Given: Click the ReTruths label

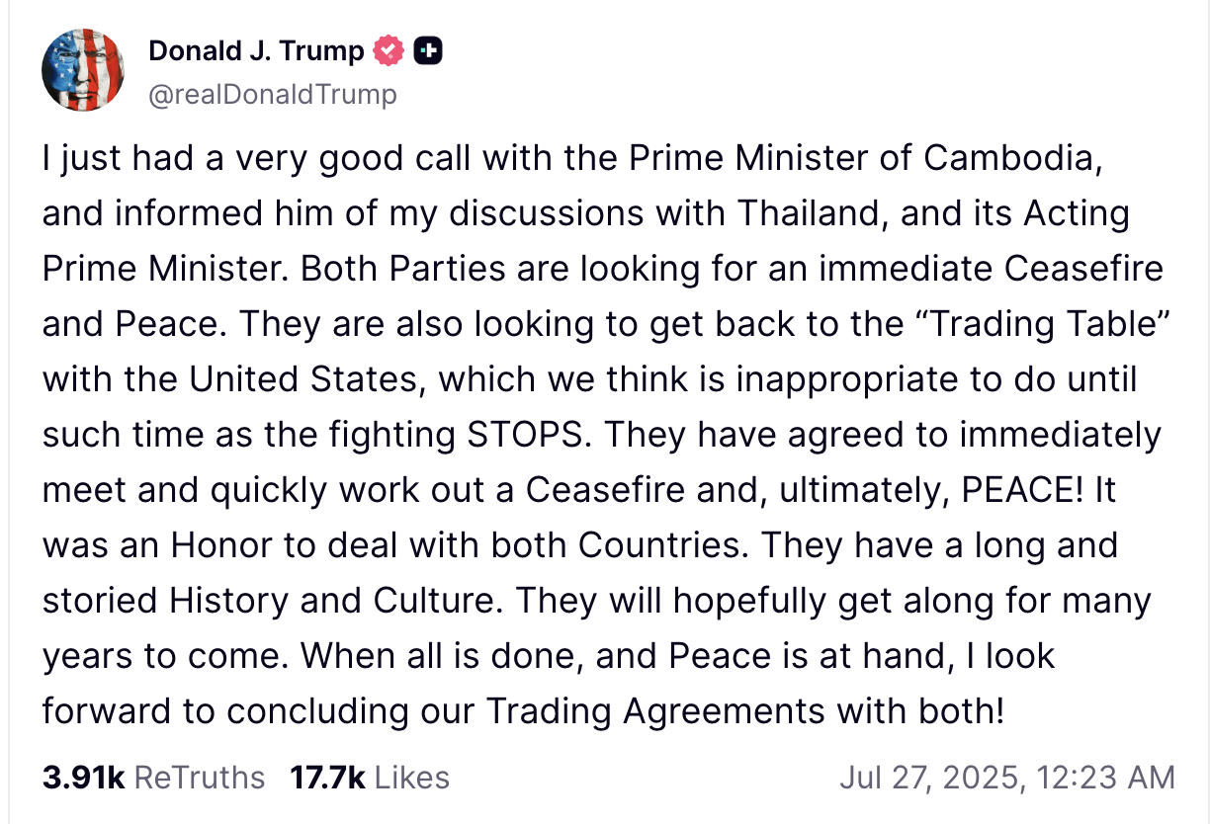Looking at the screenshot, I should pos(199,778).
